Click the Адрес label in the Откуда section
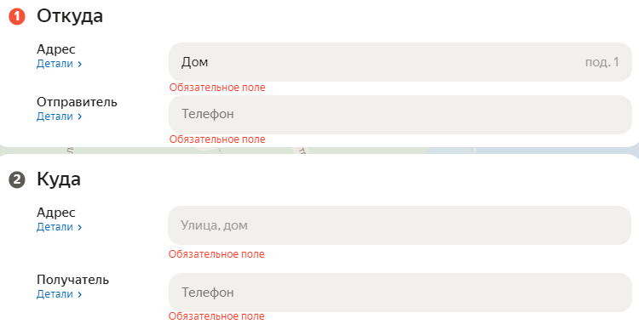Image resolution: width=639 pixels, height=324 pixels. (56, 49)
